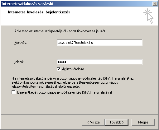Click the wizard cursor icon in header
This screenshot has width=159, height=130.
[149, 16]
